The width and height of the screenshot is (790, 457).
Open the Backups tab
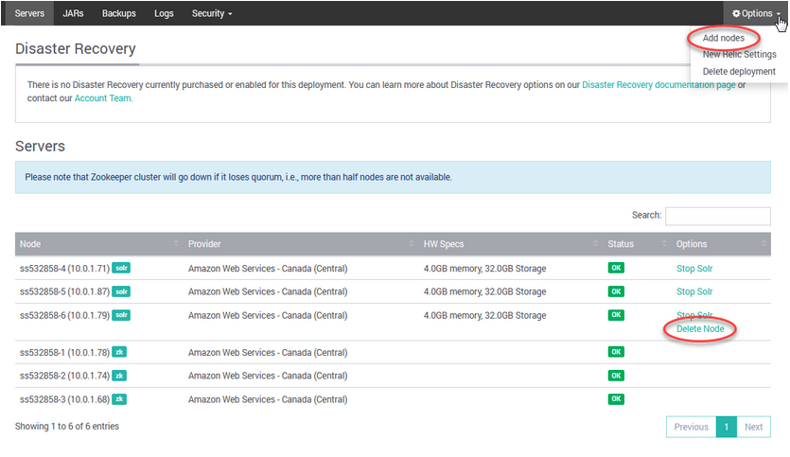click(119, 13)
